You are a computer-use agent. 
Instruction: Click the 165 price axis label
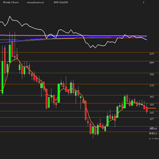152,97
